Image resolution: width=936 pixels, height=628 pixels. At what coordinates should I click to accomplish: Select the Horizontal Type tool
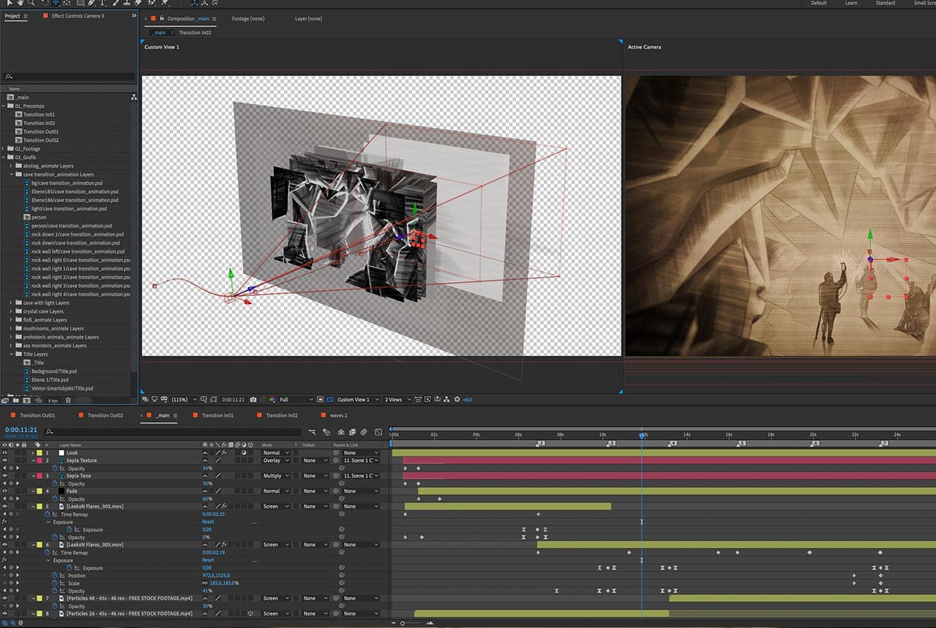tap(102, 4)
